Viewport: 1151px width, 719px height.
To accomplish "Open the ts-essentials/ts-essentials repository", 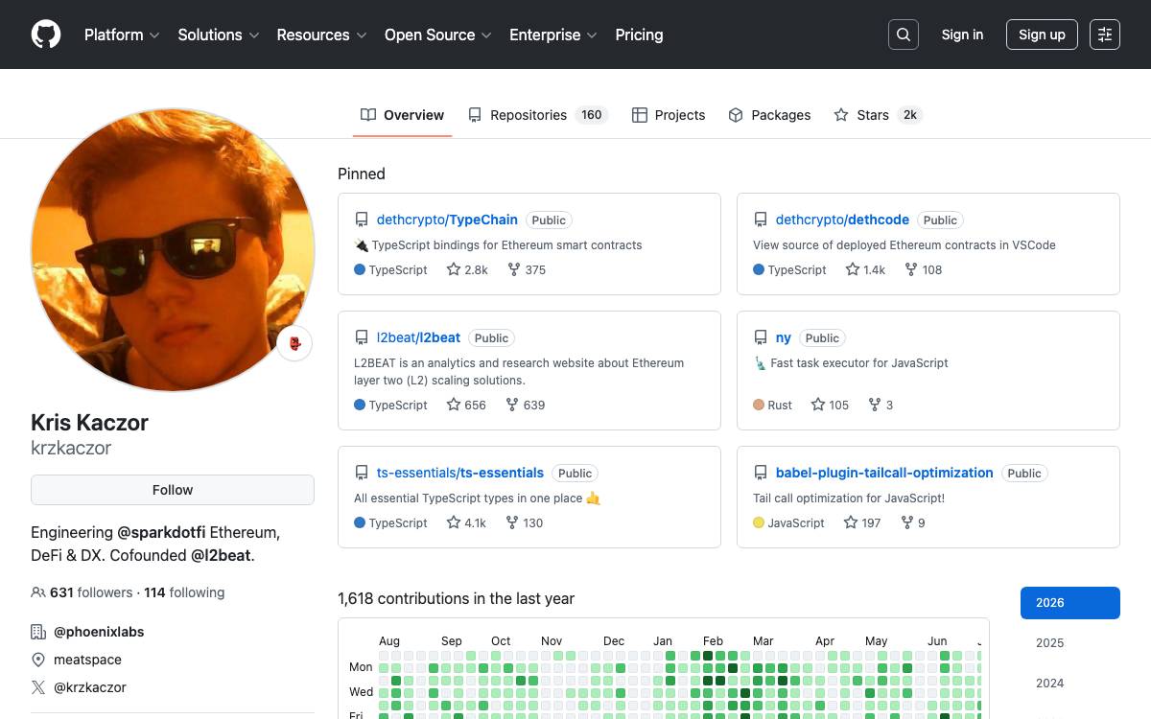I will (x=460, y=473).
